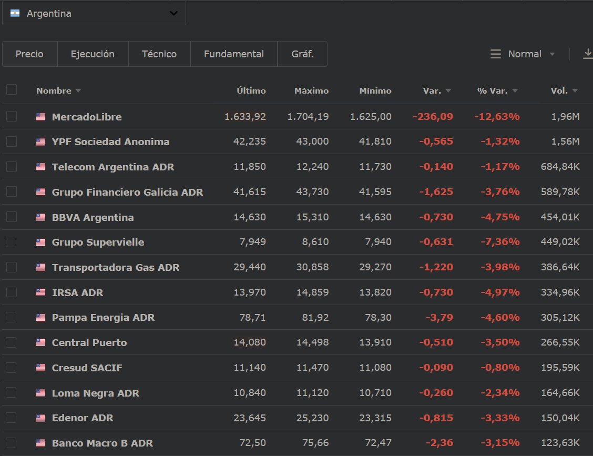Switch to the Fundamental tab
The image size is (593, 456).
click(234, 54)
